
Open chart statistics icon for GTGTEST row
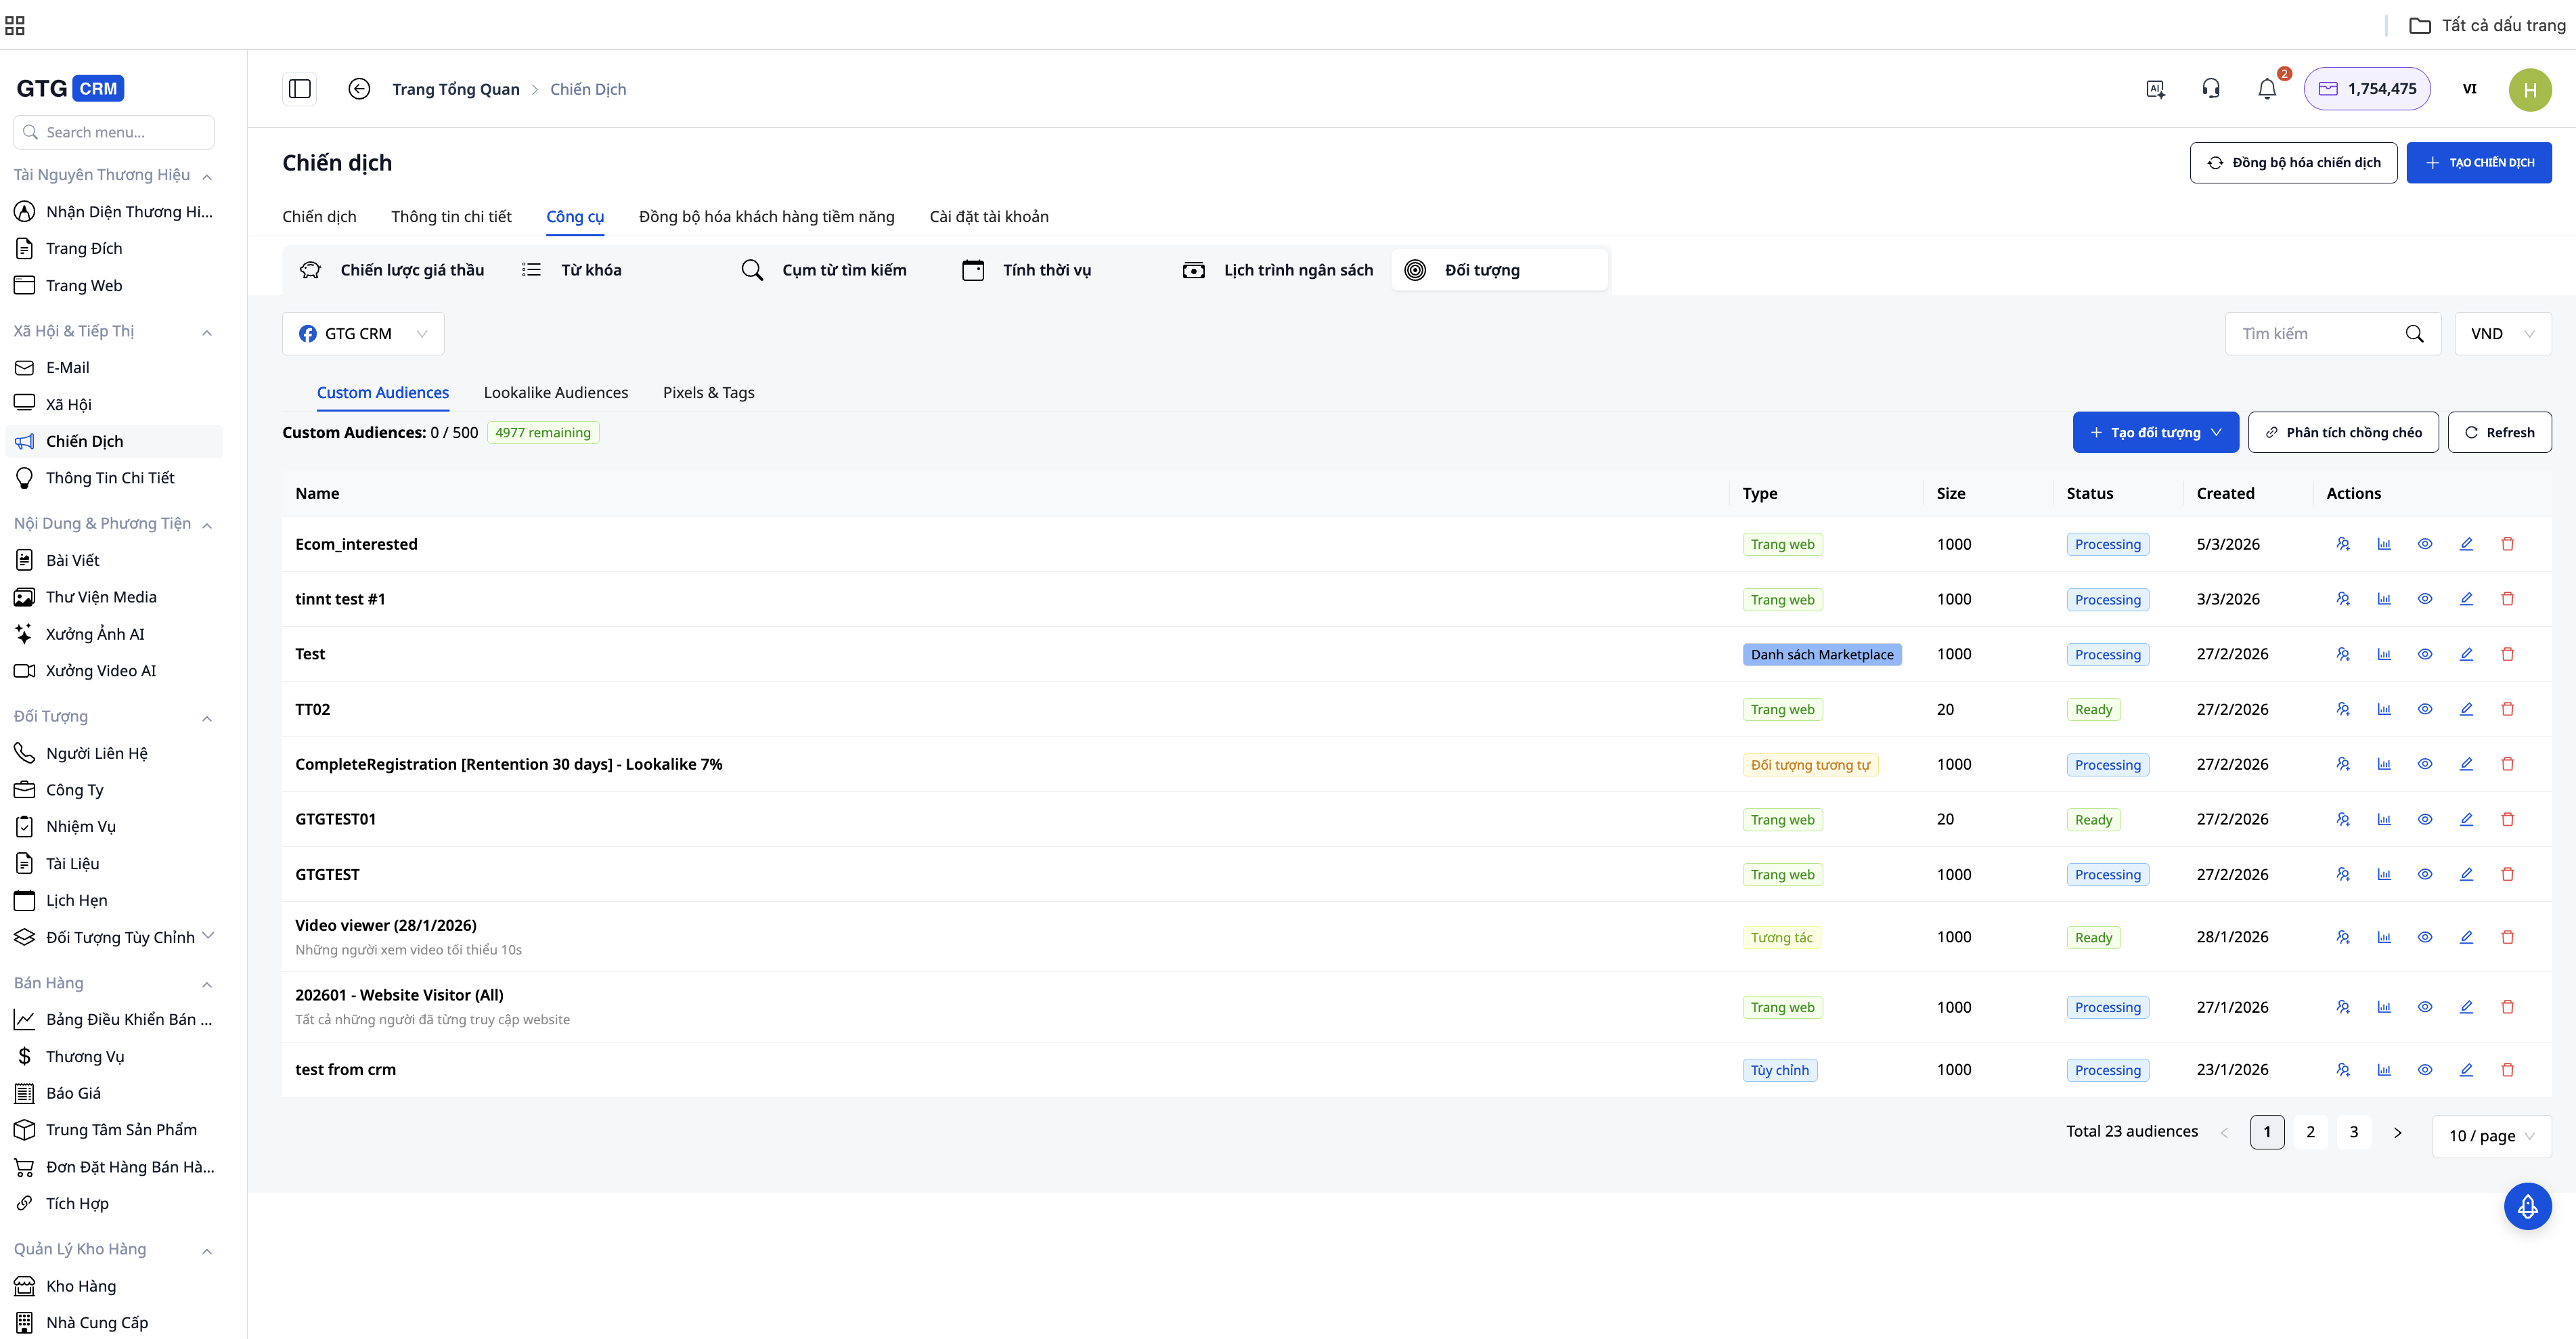(2383, 874)
